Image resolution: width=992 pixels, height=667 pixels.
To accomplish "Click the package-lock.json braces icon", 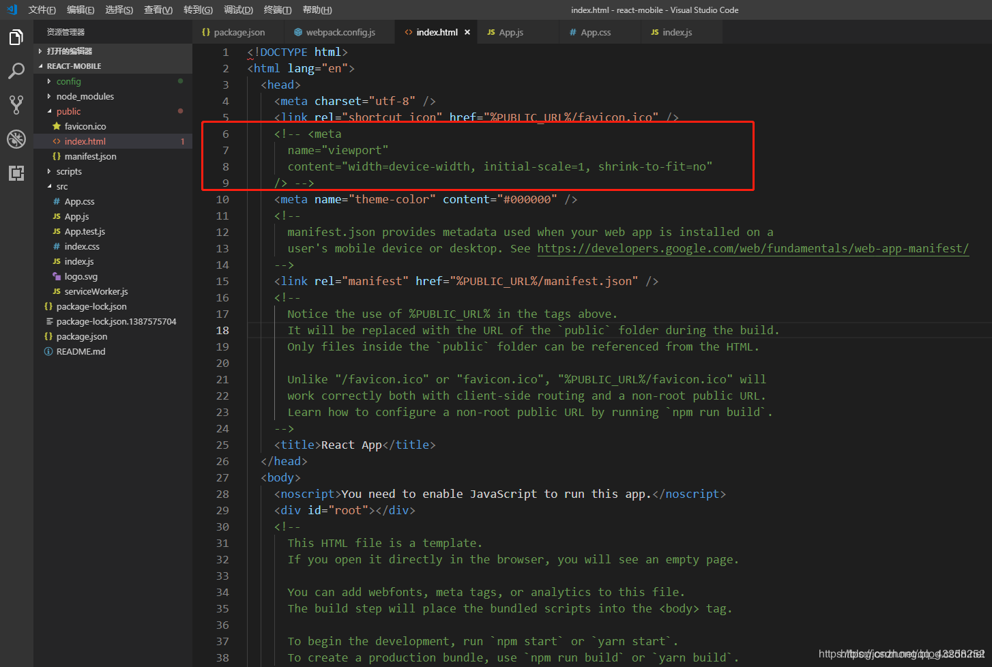I will pyautogui.click(x=48, y=306).
